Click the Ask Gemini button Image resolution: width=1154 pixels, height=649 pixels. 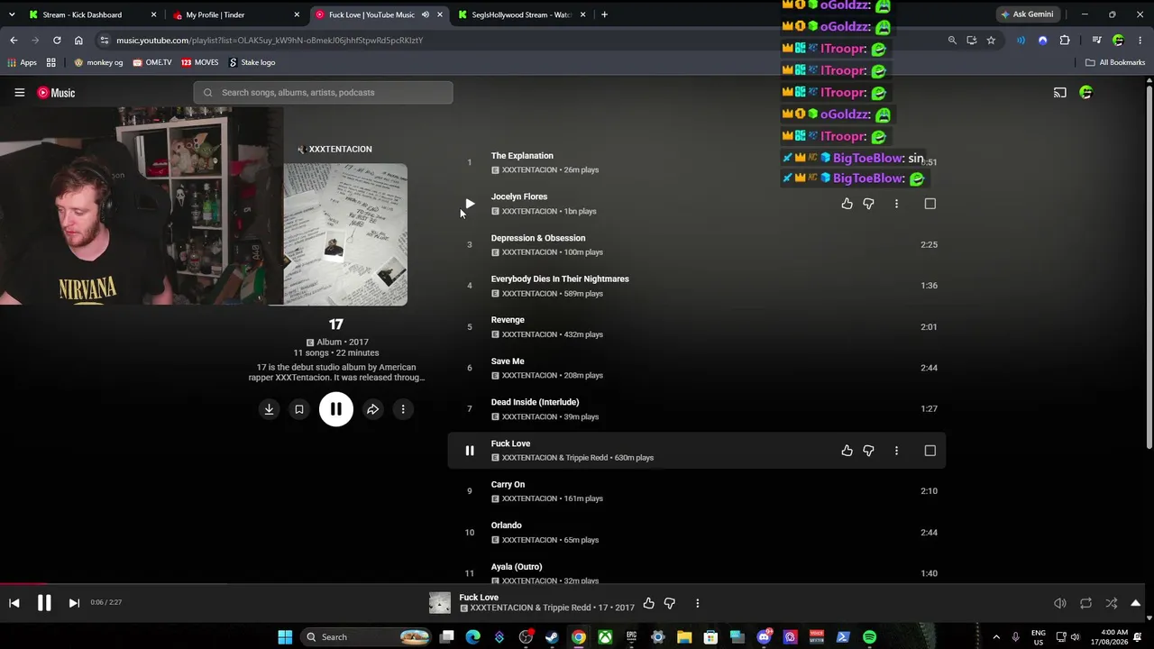[1027, 14]
